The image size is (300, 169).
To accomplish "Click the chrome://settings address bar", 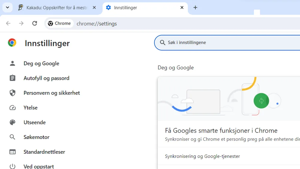I will [x=180, y=23].
